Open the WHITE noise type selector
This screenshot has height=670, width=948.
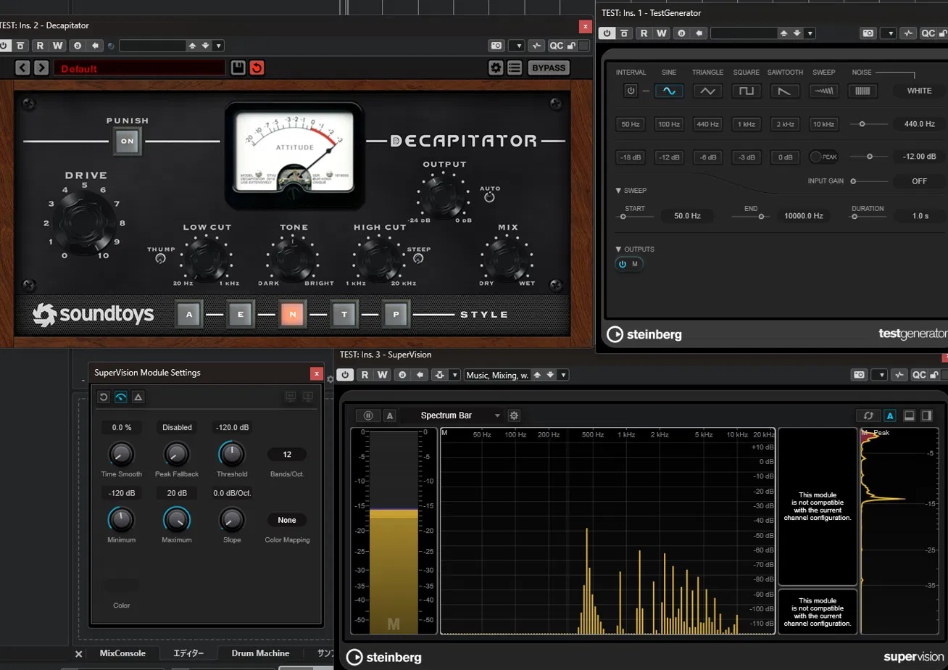[919, 91]
